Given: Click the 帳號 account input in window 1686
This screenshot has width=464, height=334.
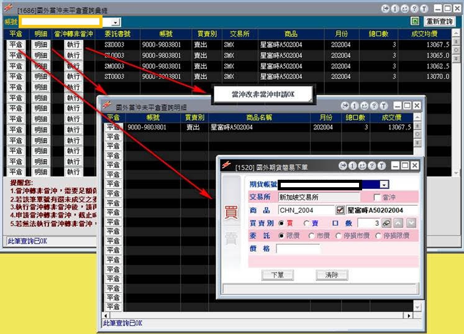Looking at the screenshot, I should (61, 22).
